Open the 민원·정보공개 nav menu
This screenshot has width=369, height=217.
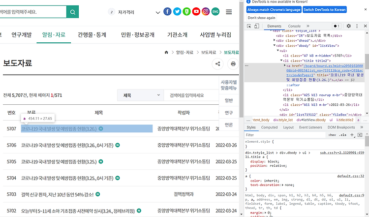138,35
